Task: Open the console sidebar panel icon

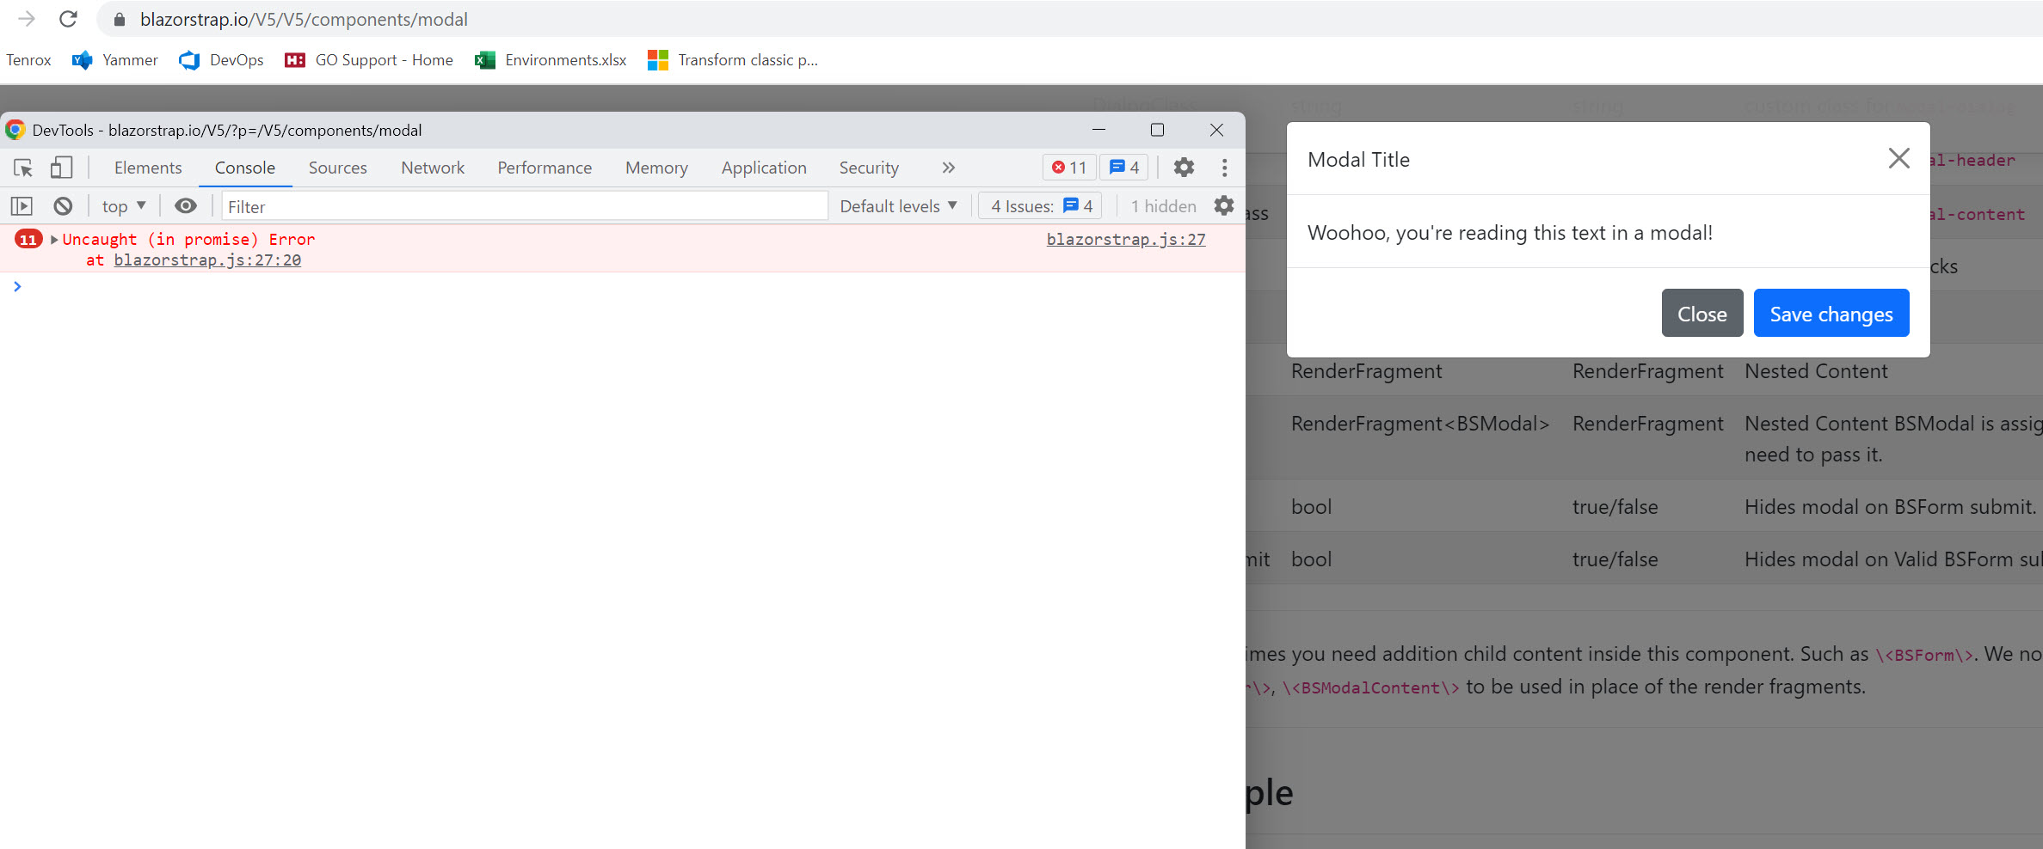Action: click(21, 205)
